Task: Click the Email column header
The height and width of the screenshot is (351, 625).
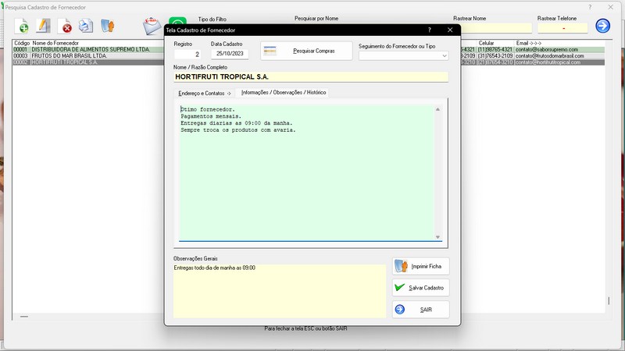Action: pos(528,43)
